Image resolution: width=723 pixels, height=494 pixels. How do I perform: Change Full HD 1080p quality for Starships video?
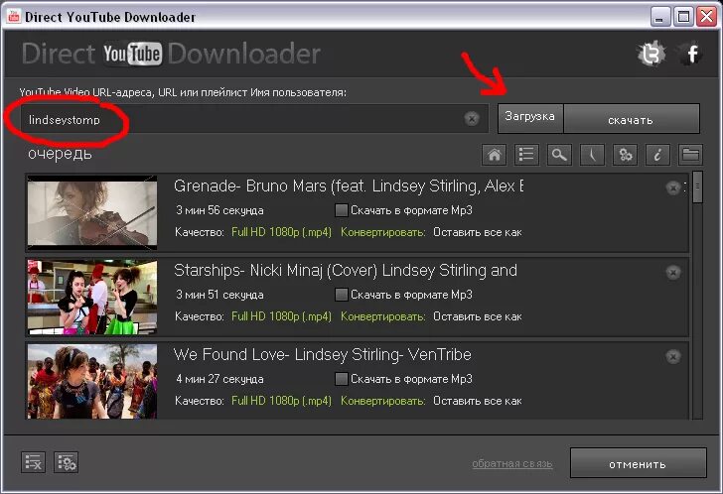click(x=281, y=316)
